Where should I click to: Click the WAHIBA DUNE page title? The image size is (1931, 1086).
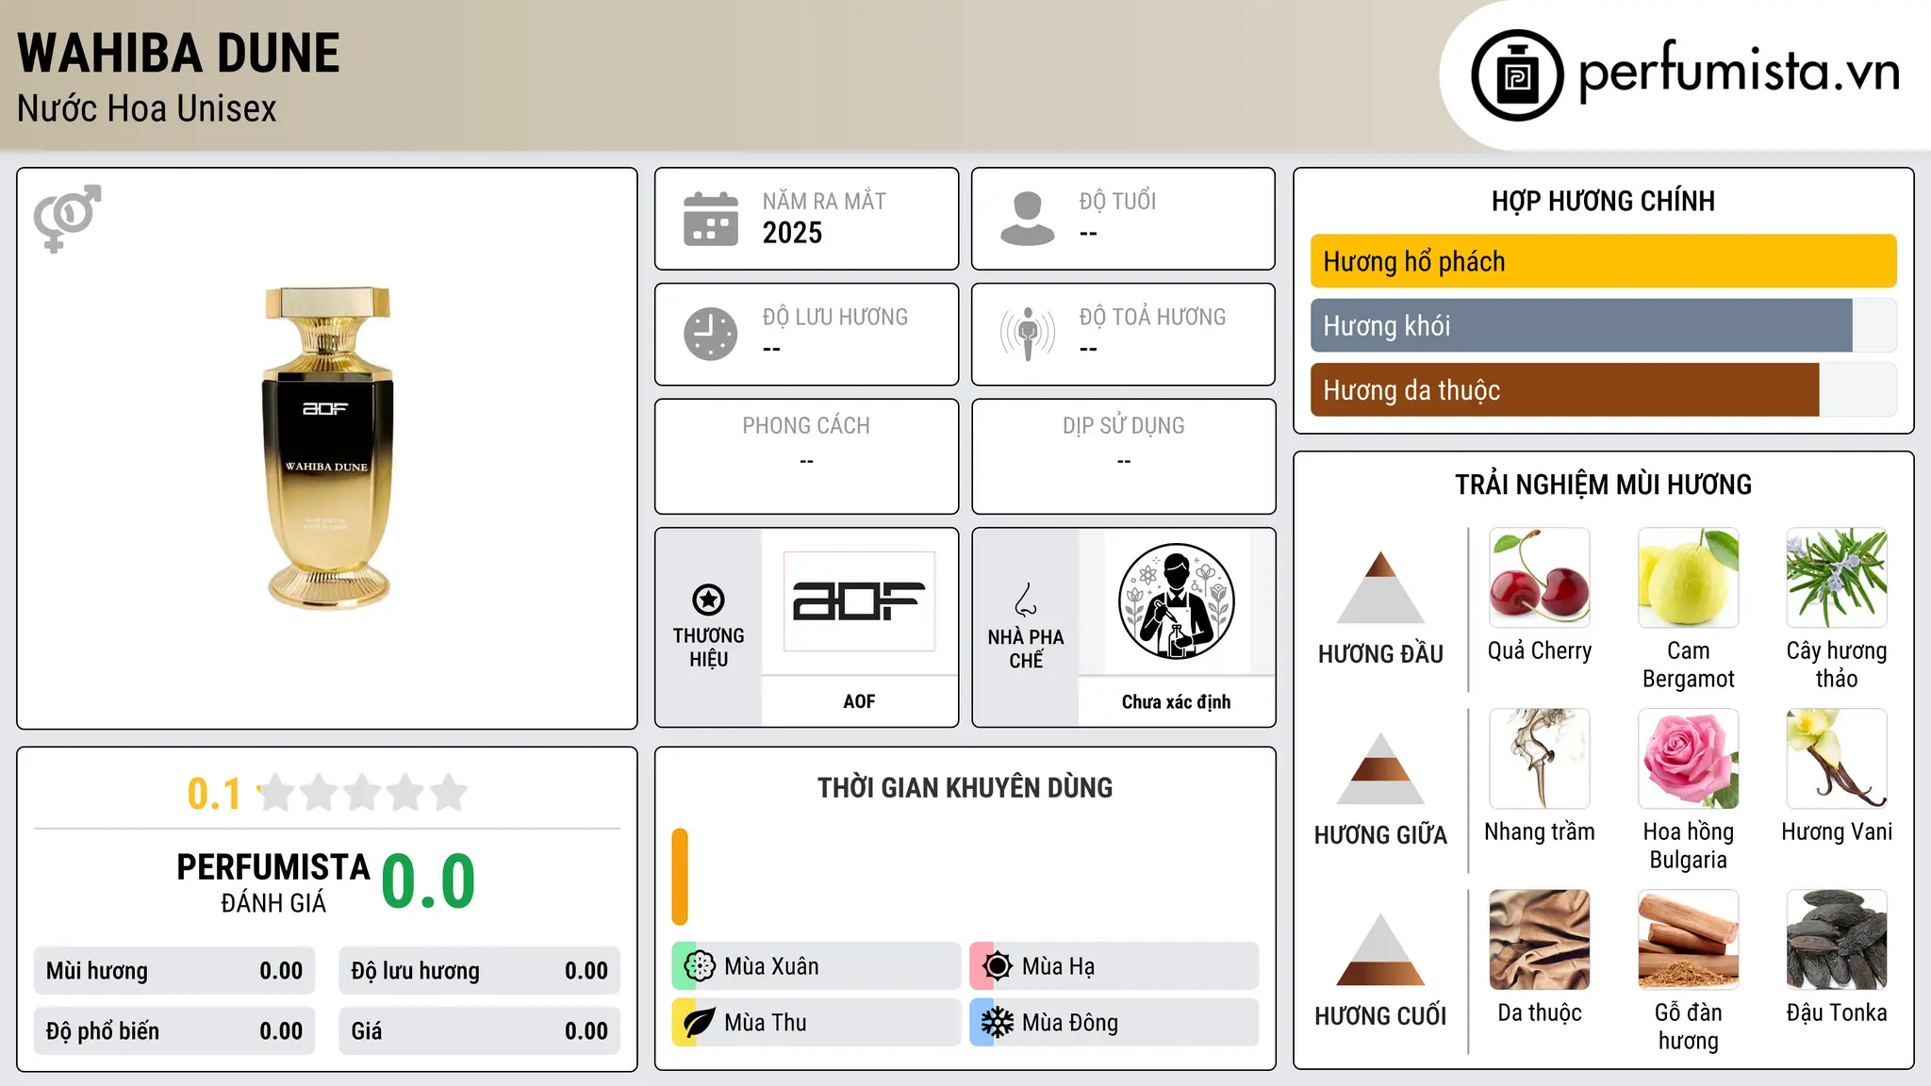click(178, 53)
